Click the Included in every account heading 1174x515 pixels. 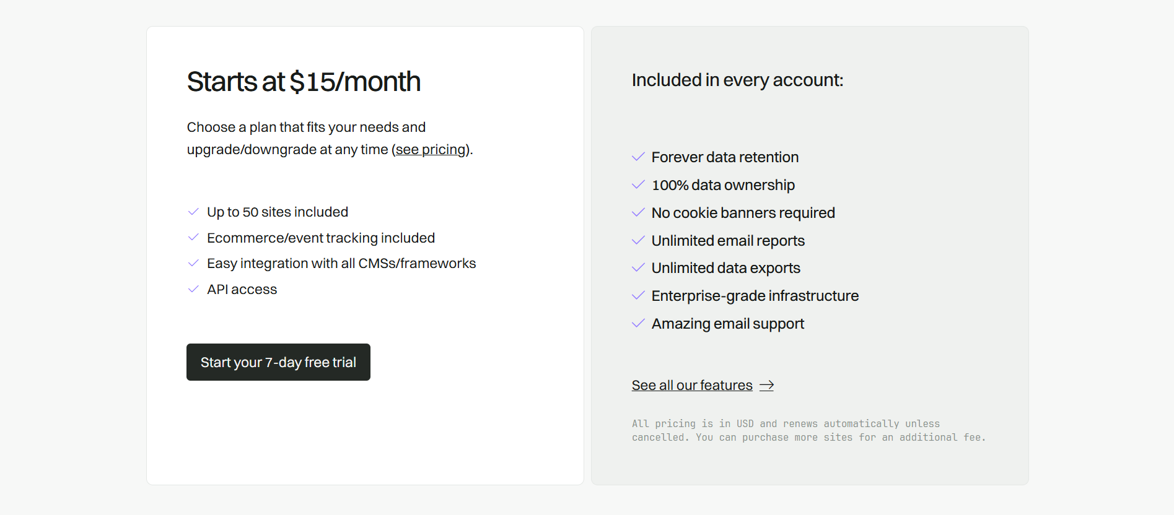737,80
